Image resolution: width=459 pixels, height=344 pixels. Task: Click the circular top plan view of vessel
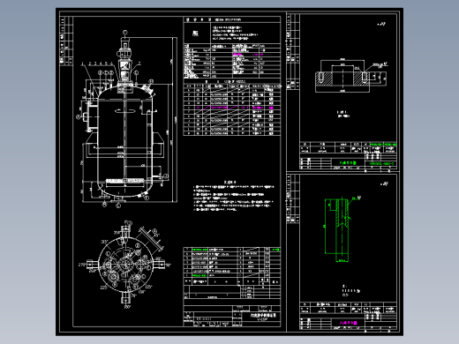[126, 265]
